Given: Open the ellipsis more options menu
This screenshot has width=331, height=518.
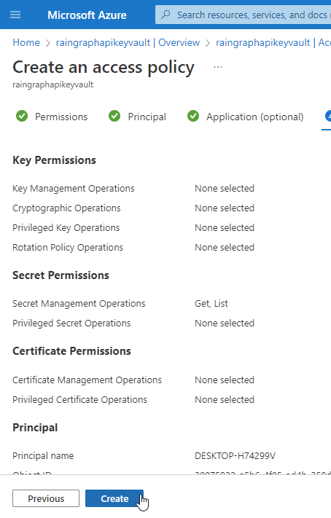Looking at the screenshot, I should 218,67.
